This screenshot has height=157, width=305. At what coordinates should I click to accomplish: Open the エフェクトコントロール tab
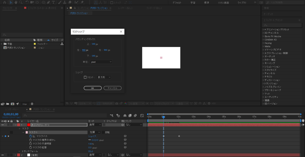click(x=42, y=8)
